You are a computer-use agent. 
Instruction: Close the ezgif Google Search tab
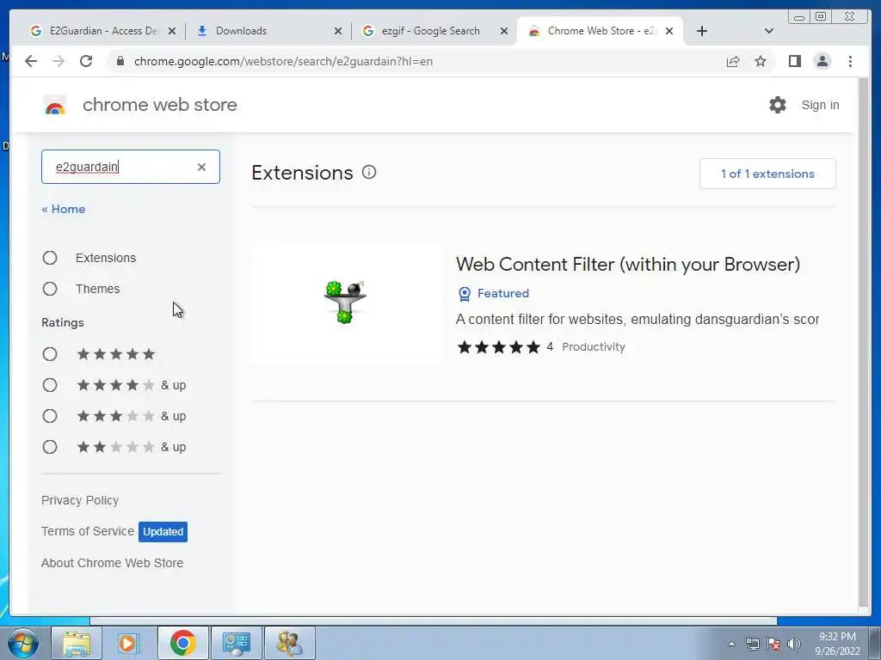[504, 31]
